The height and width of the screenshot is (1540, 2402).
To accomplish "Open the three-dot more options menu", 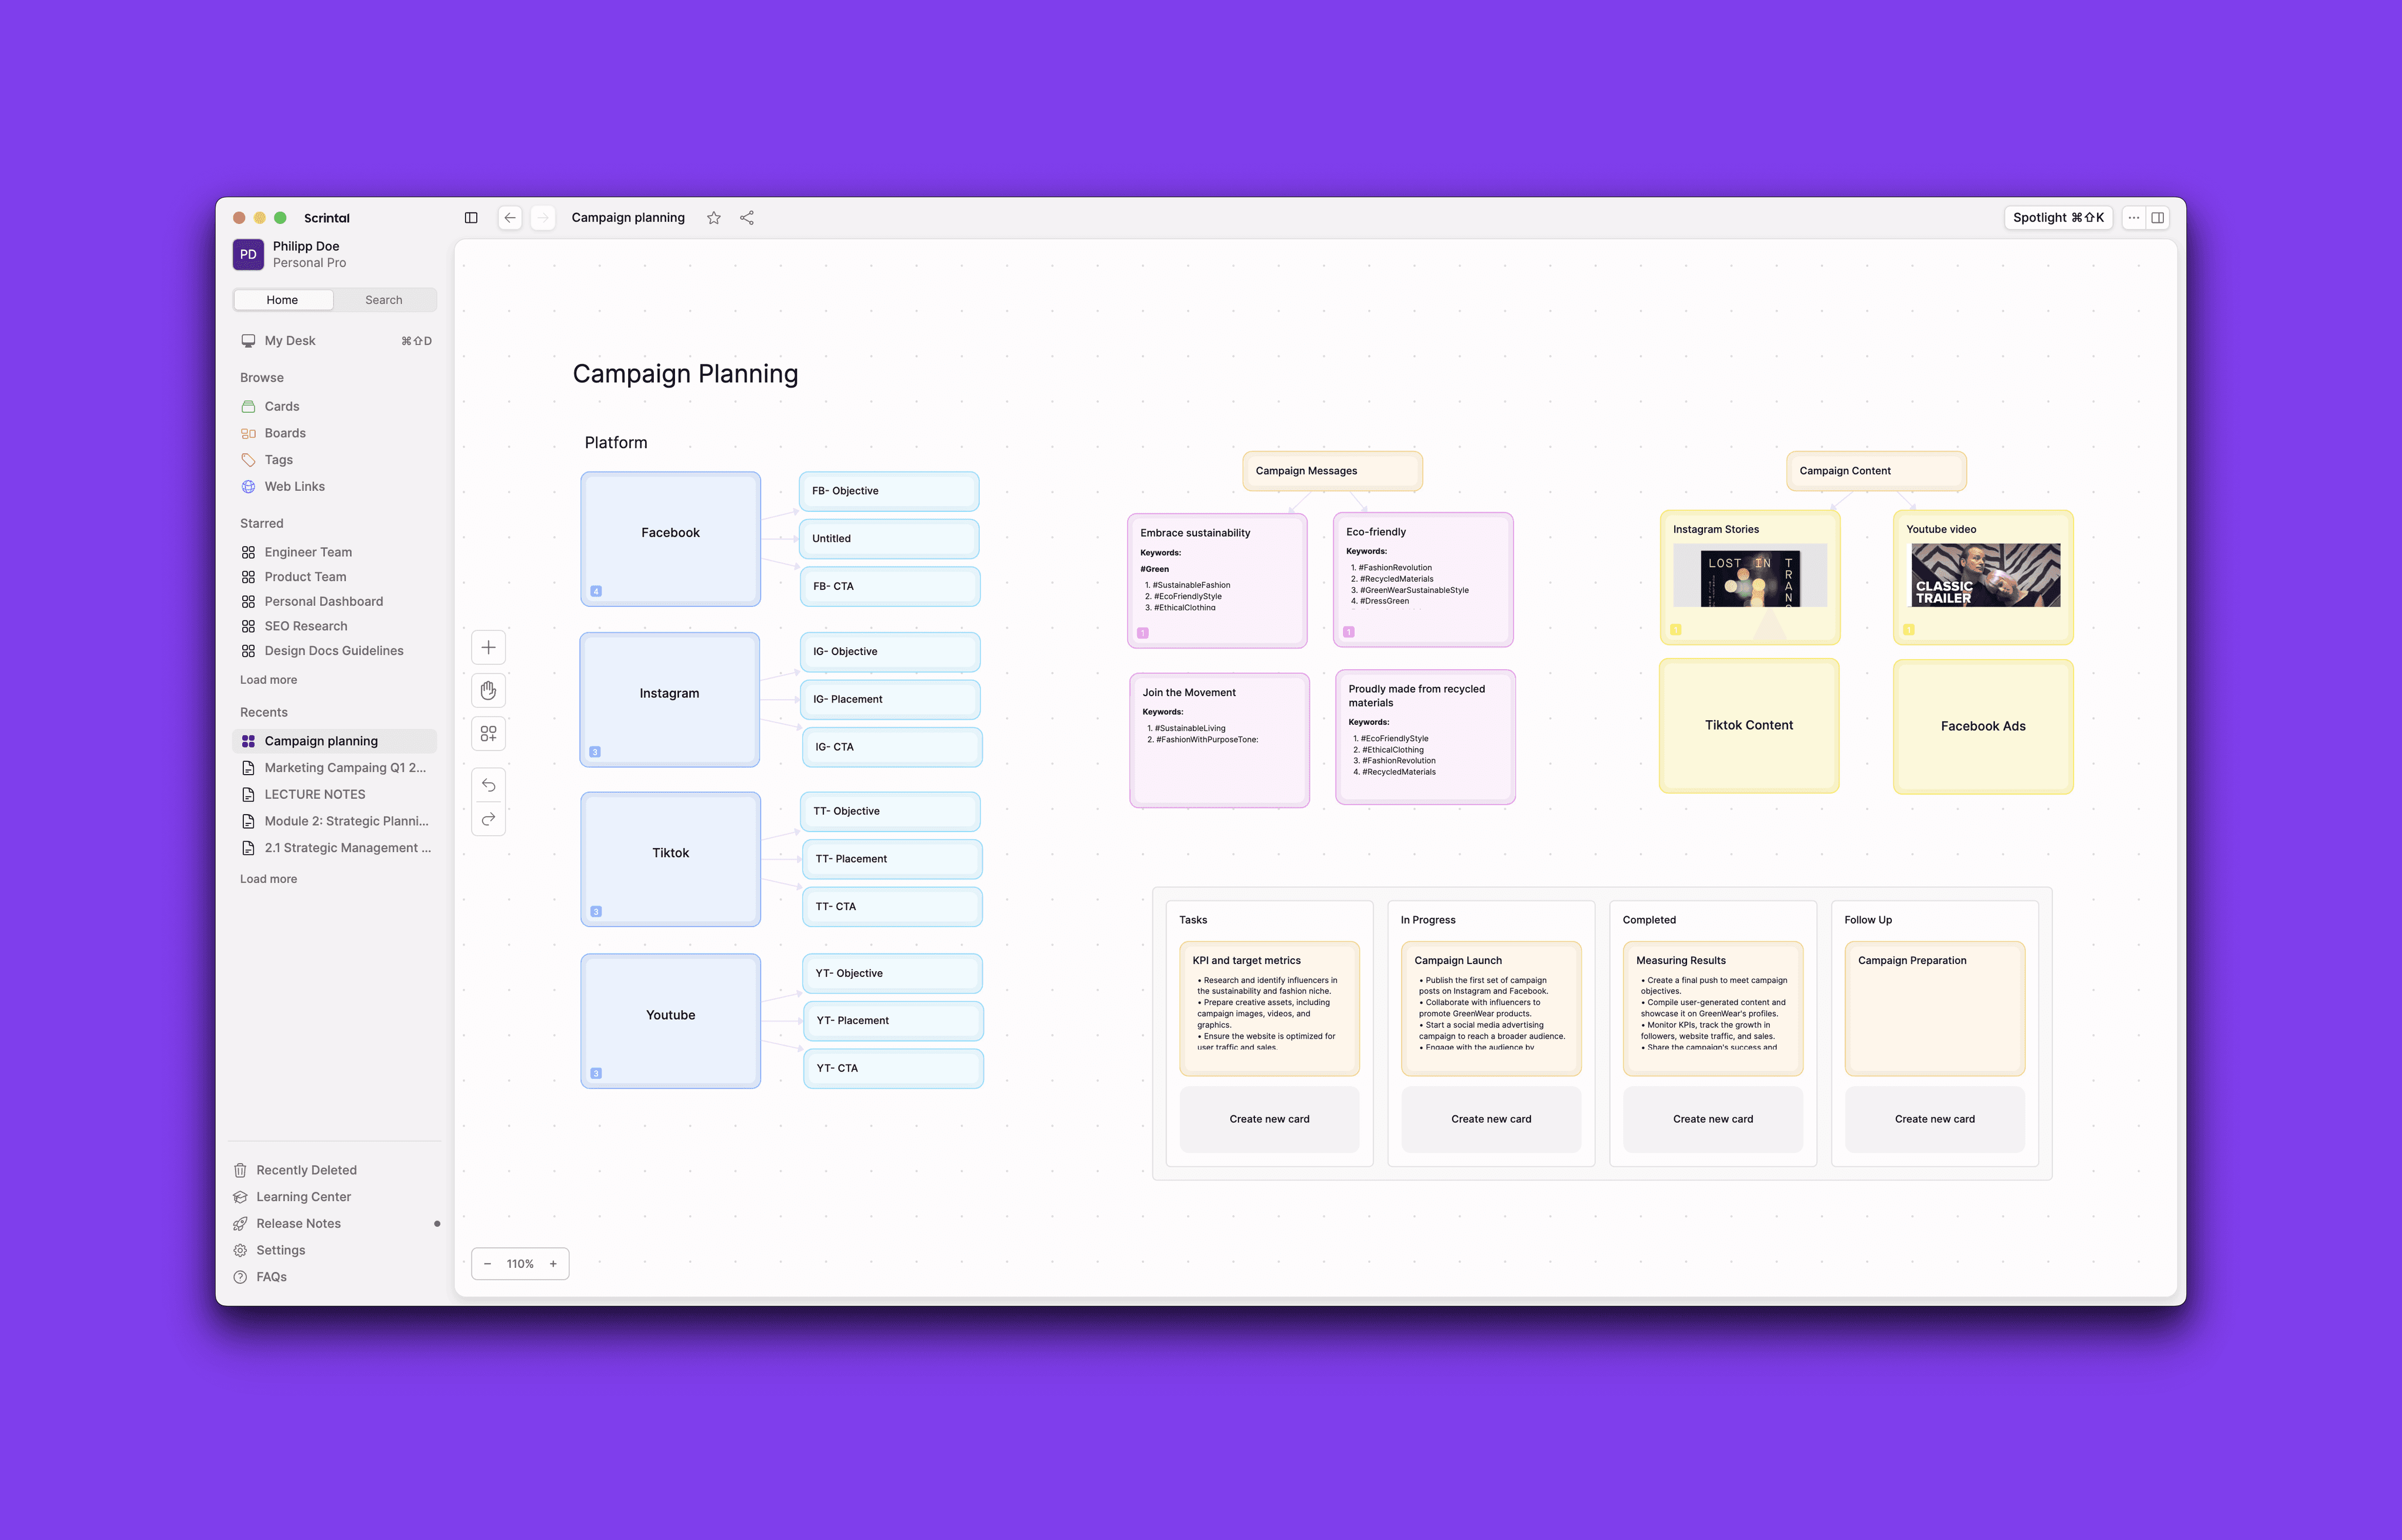I will (x=2134, y=218).
